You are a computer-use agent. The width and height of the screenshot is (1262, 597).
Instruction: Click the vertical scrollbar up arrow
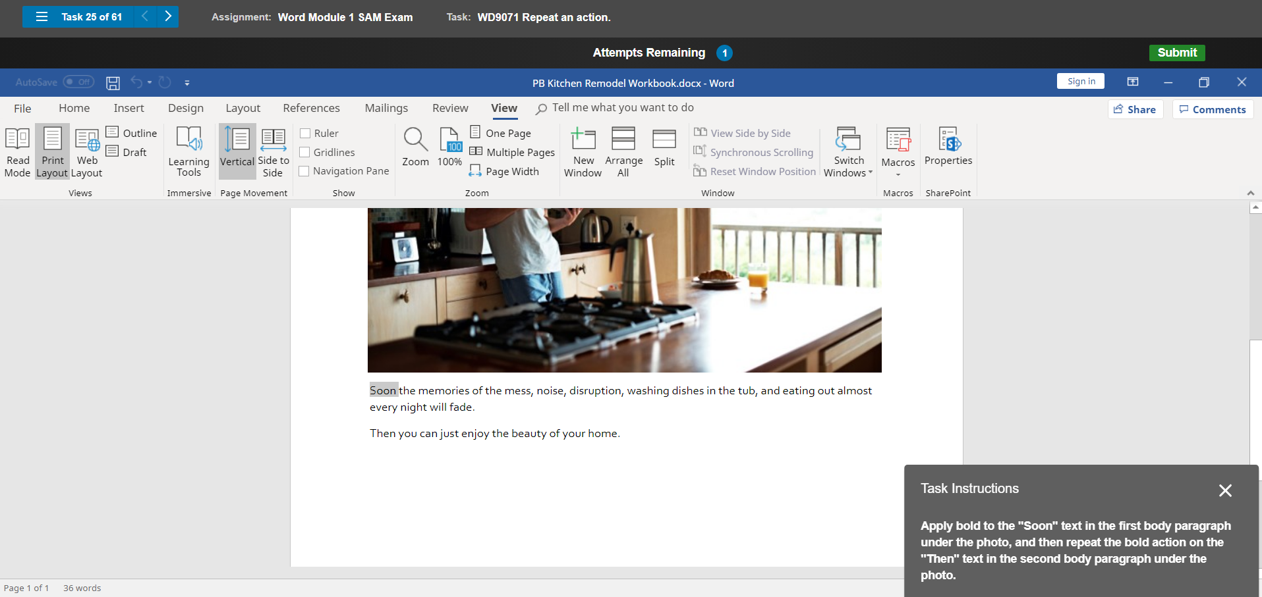pyautogui.click(x=1255, y=207)
